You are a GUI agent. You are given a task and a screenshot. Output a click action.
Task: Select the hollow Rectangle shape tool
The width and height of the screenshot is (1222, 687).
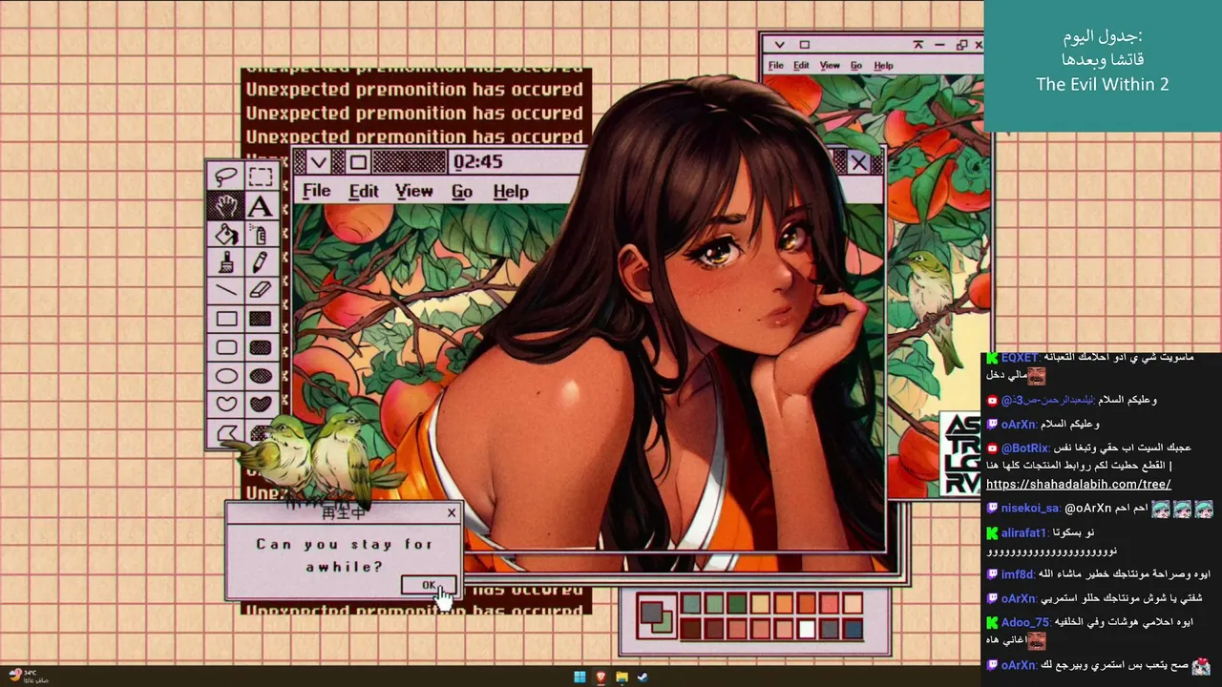[226, 319]
